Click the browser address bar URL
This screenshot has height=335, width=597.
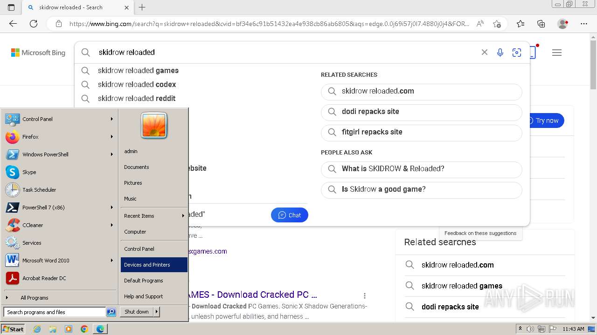(x=270, y=24)
